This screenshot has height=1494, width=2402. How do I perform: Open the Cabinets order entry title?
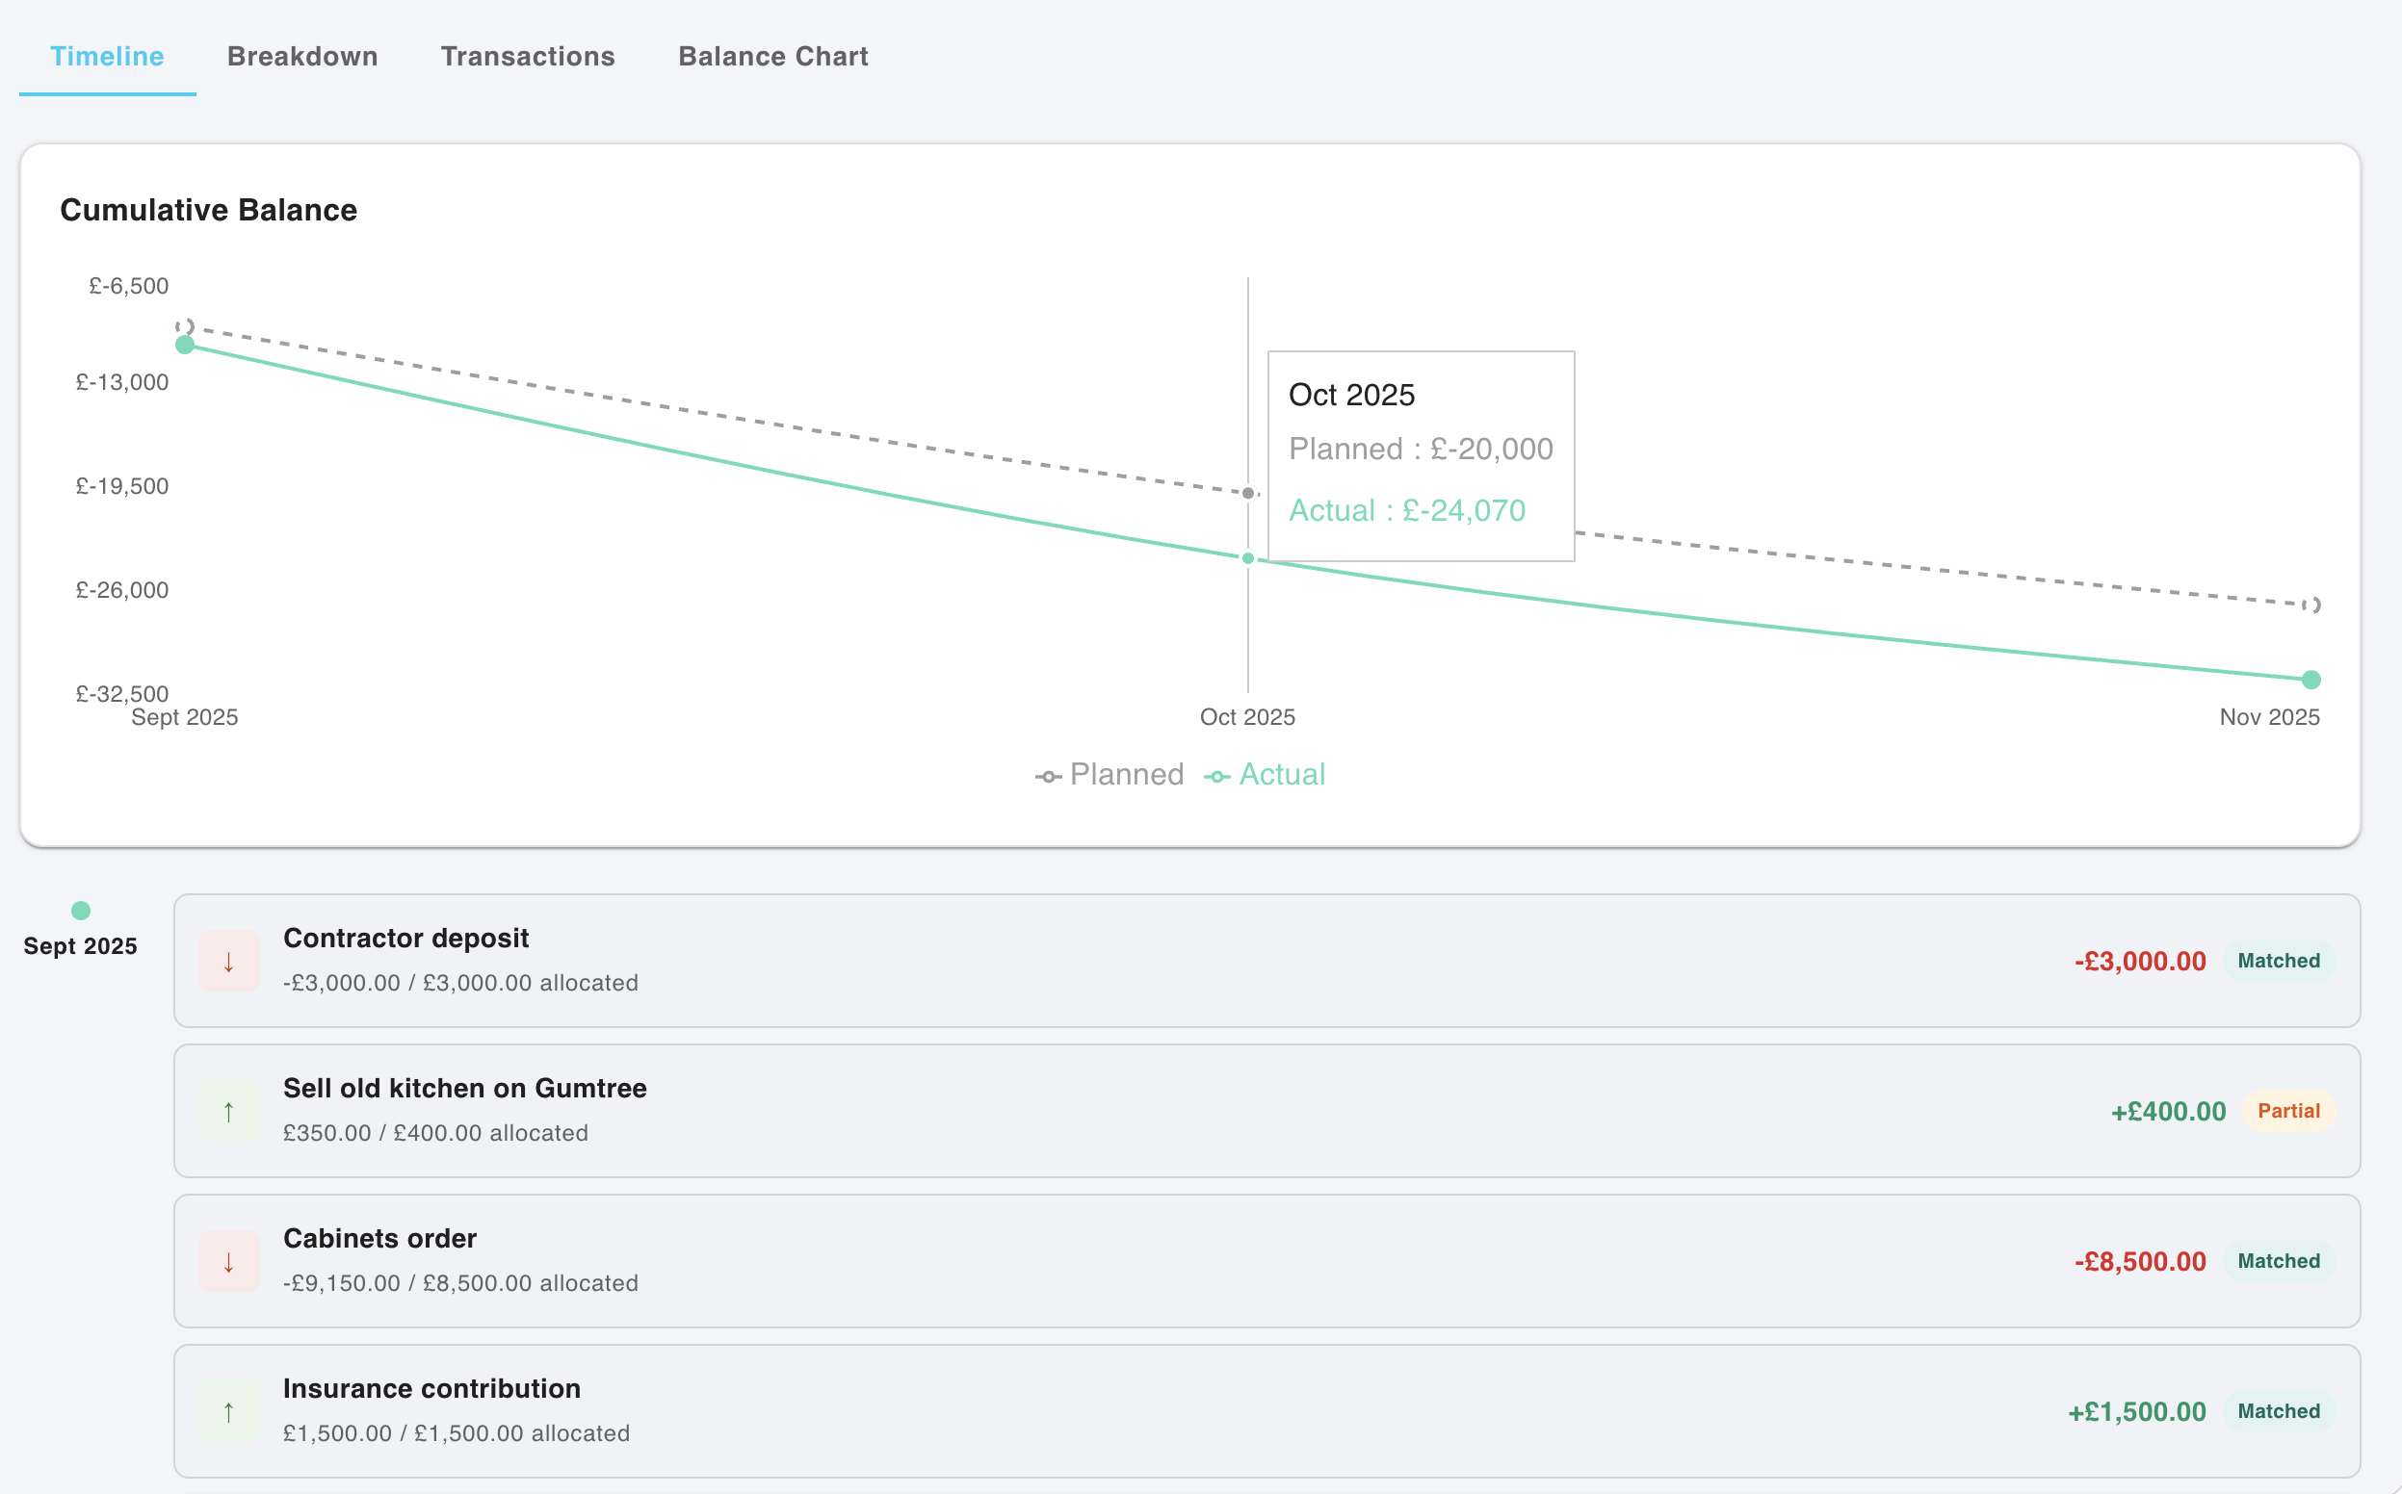[379, 1238]
